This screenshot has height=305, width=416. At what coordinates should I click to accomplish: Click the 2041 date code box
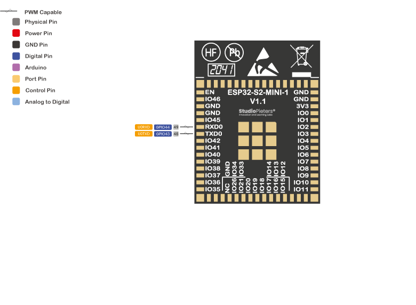coord(221,70)
